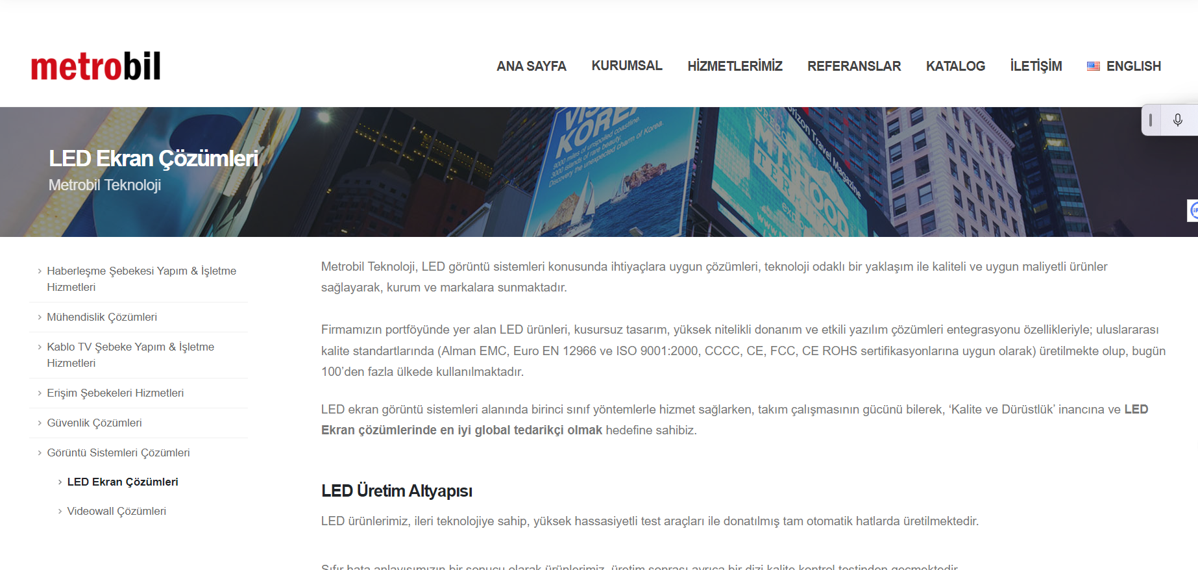Viewport: 1198px width, 570px height.
Task: Click bold text 'Ekran çözümlerinde en iyi global tedarikçi olmak'
Action: [x=461, y=430]
